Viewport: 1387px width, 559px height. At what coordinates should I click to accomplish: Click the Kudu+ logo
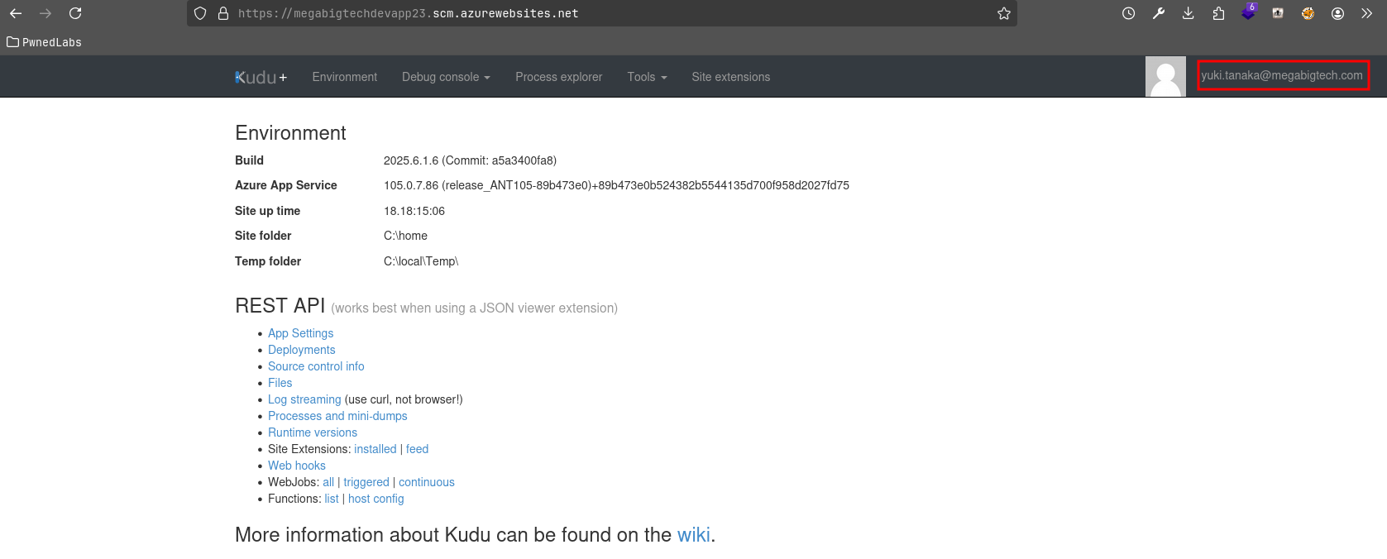click(x=261, y=77)
